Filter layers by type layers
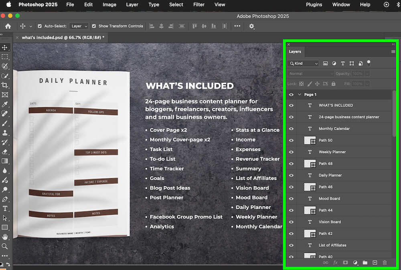Image resolution: width=401 pixels, height=270 pixels. [343, 63]
